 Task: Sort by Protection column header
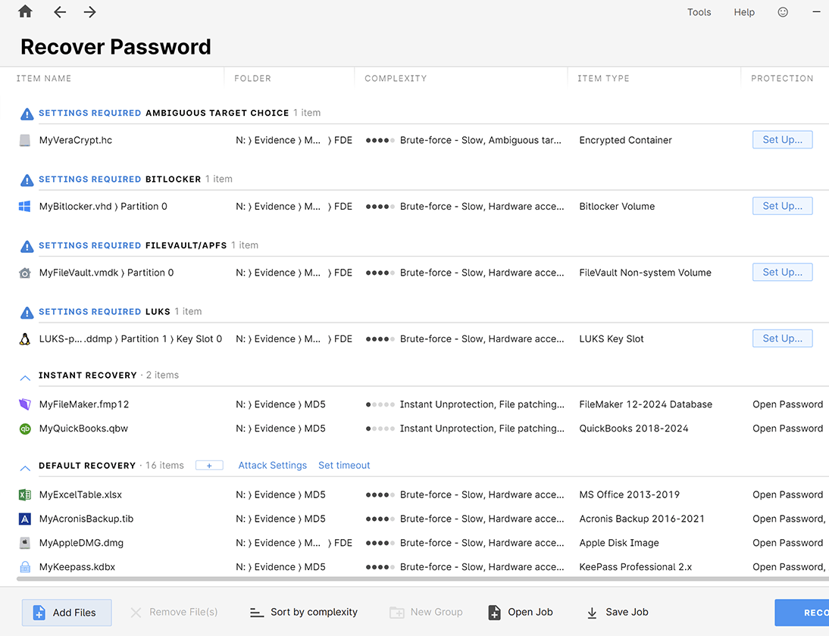783,78
